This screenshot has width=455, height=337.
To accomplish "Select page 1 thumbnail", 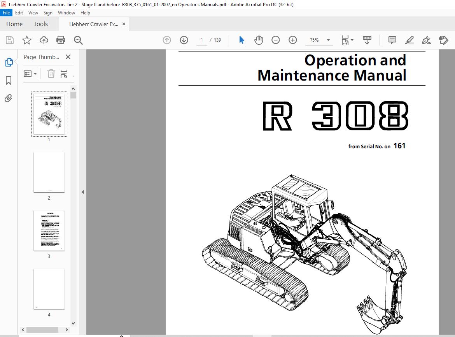I will [49, 114].
